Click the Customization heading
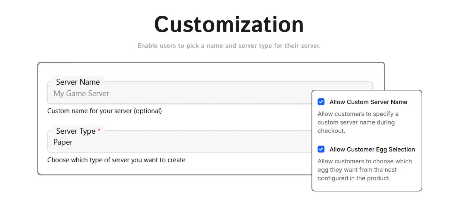The width and height of the screenshot is (460, 205). pos(229,25)
